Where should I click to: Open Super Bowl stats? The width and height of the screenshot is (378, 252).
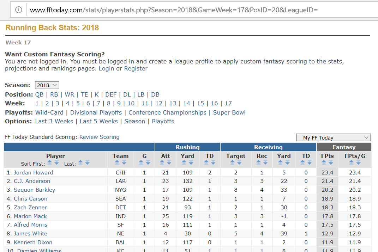click(229, 112)
